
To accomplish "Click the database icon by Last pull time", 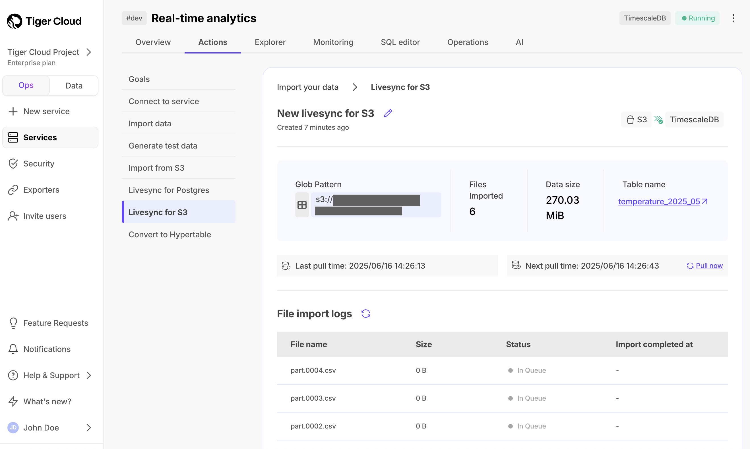I will (286, 266).
